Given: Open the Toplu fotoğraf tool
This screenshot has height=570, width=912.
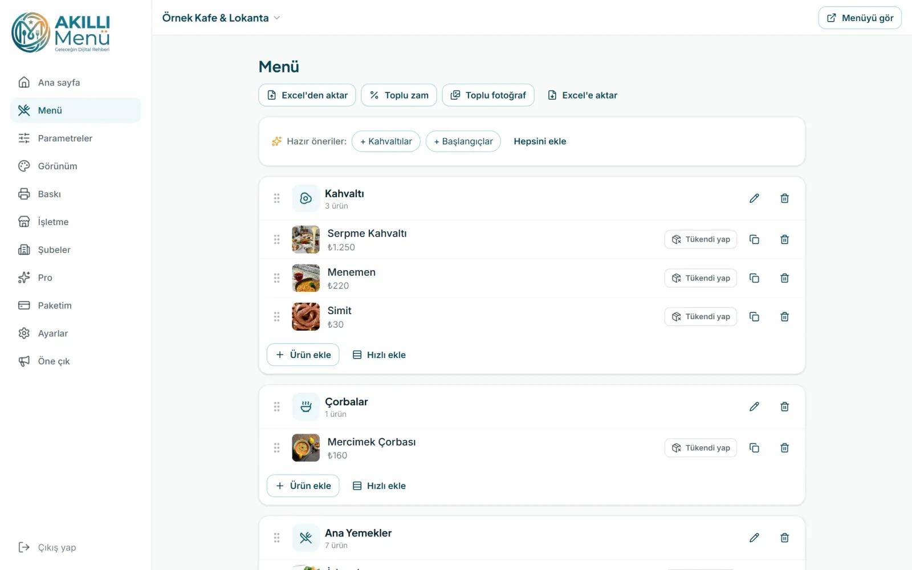Looking at the screenshot, I should coord(488,95).
